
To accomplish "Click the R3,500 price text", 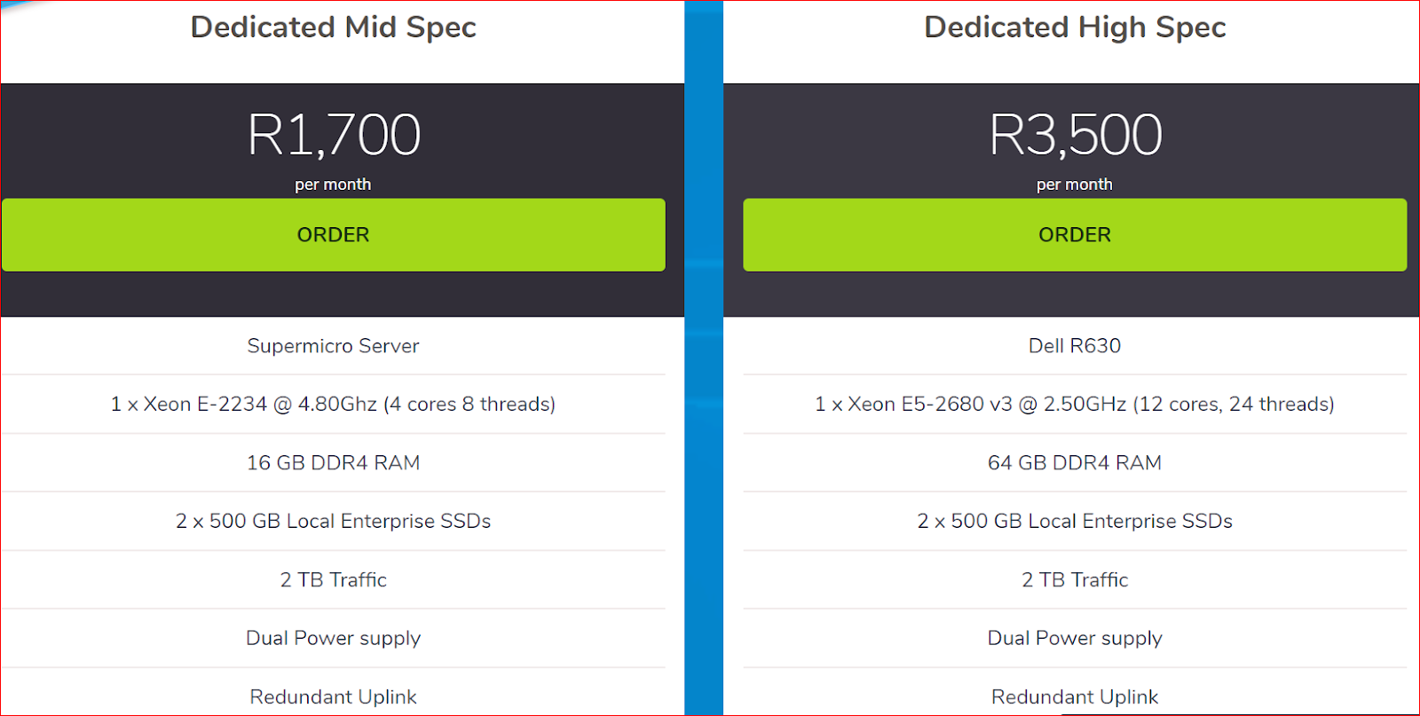I will point(1074,135).
